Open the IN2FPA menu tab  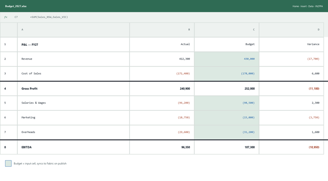click(x=319, y=6)
